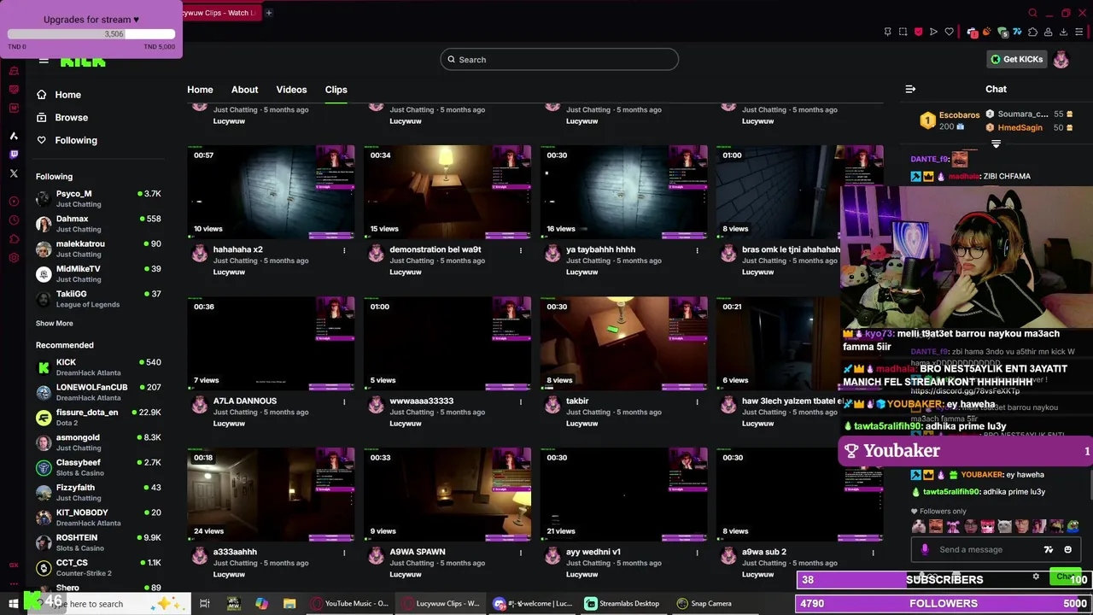Screen dimensions: 1093x615
Task: Select the Pepe frog quick emote
Action: 1073,526
